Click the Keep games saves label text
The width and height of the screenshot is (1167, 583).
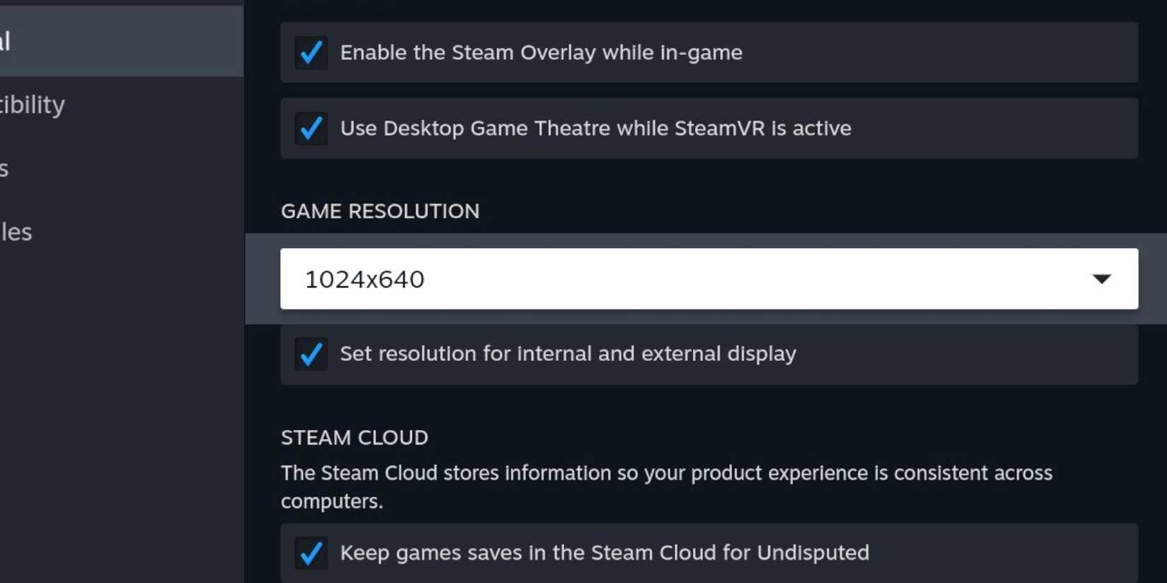605,554
